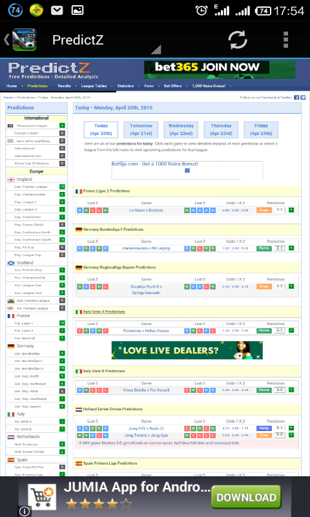
Task: Open the Le Havre v Brestois match link
Action: click(146, 211)
